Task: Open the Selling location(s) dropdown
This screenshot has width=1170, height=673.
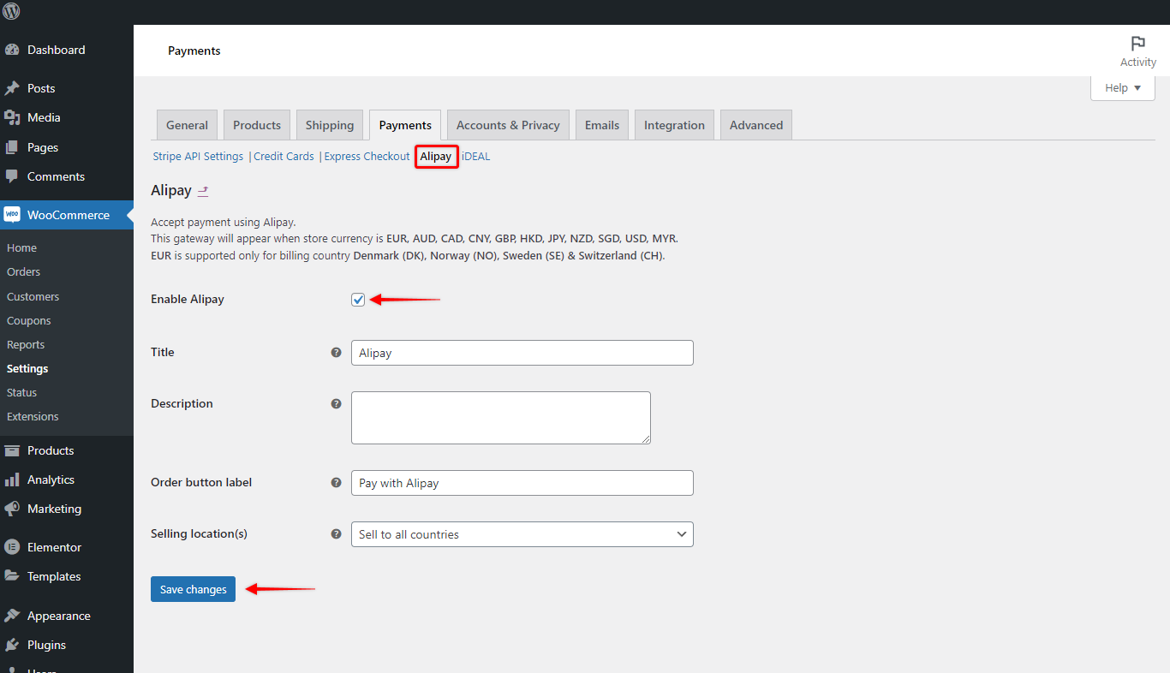Action: coord(522,534)
